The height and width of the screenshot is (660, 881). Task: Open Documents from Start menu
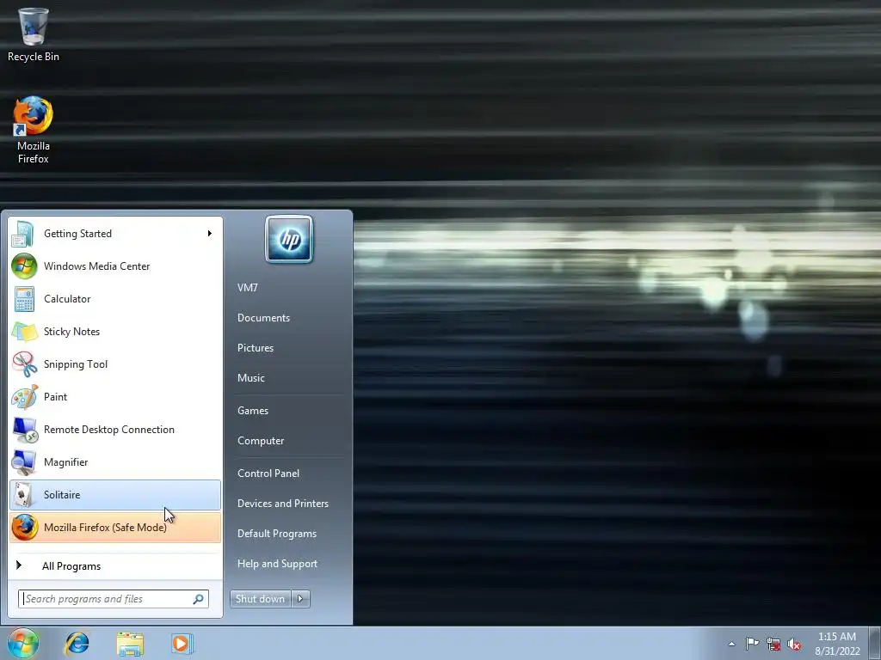[263, 318]
